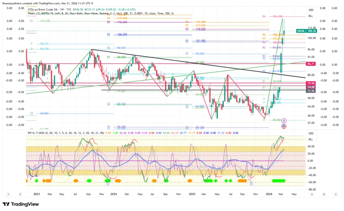Click the TradingView logo
The width and height of the screenshot is (344, 211).
pos(21,204)
